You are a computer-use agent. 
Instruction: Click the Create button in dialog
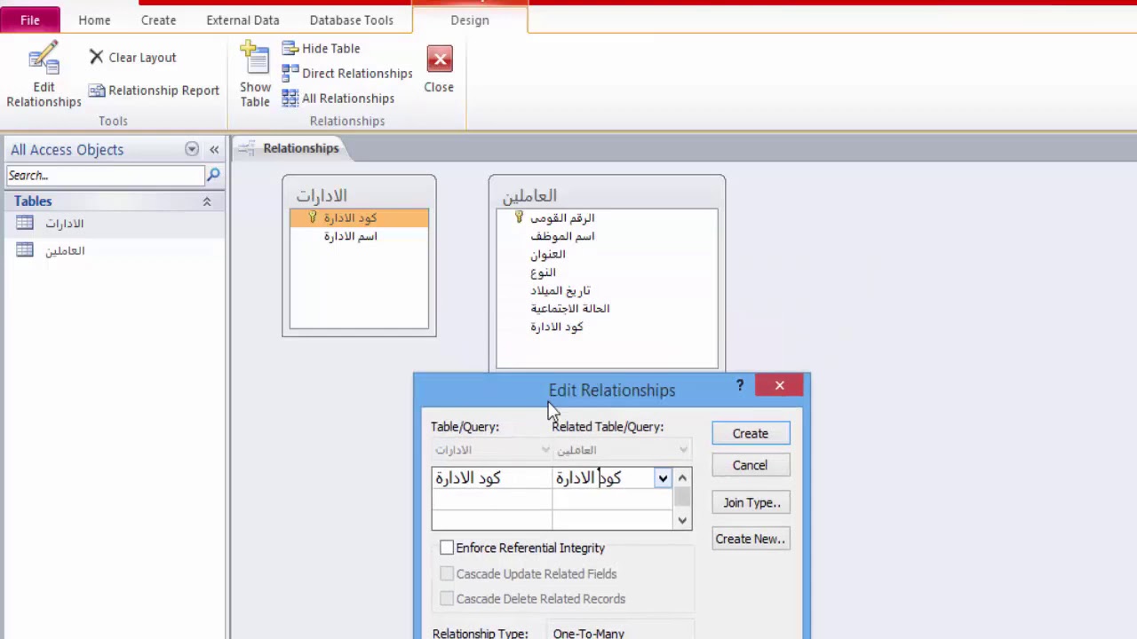[751, 433]
